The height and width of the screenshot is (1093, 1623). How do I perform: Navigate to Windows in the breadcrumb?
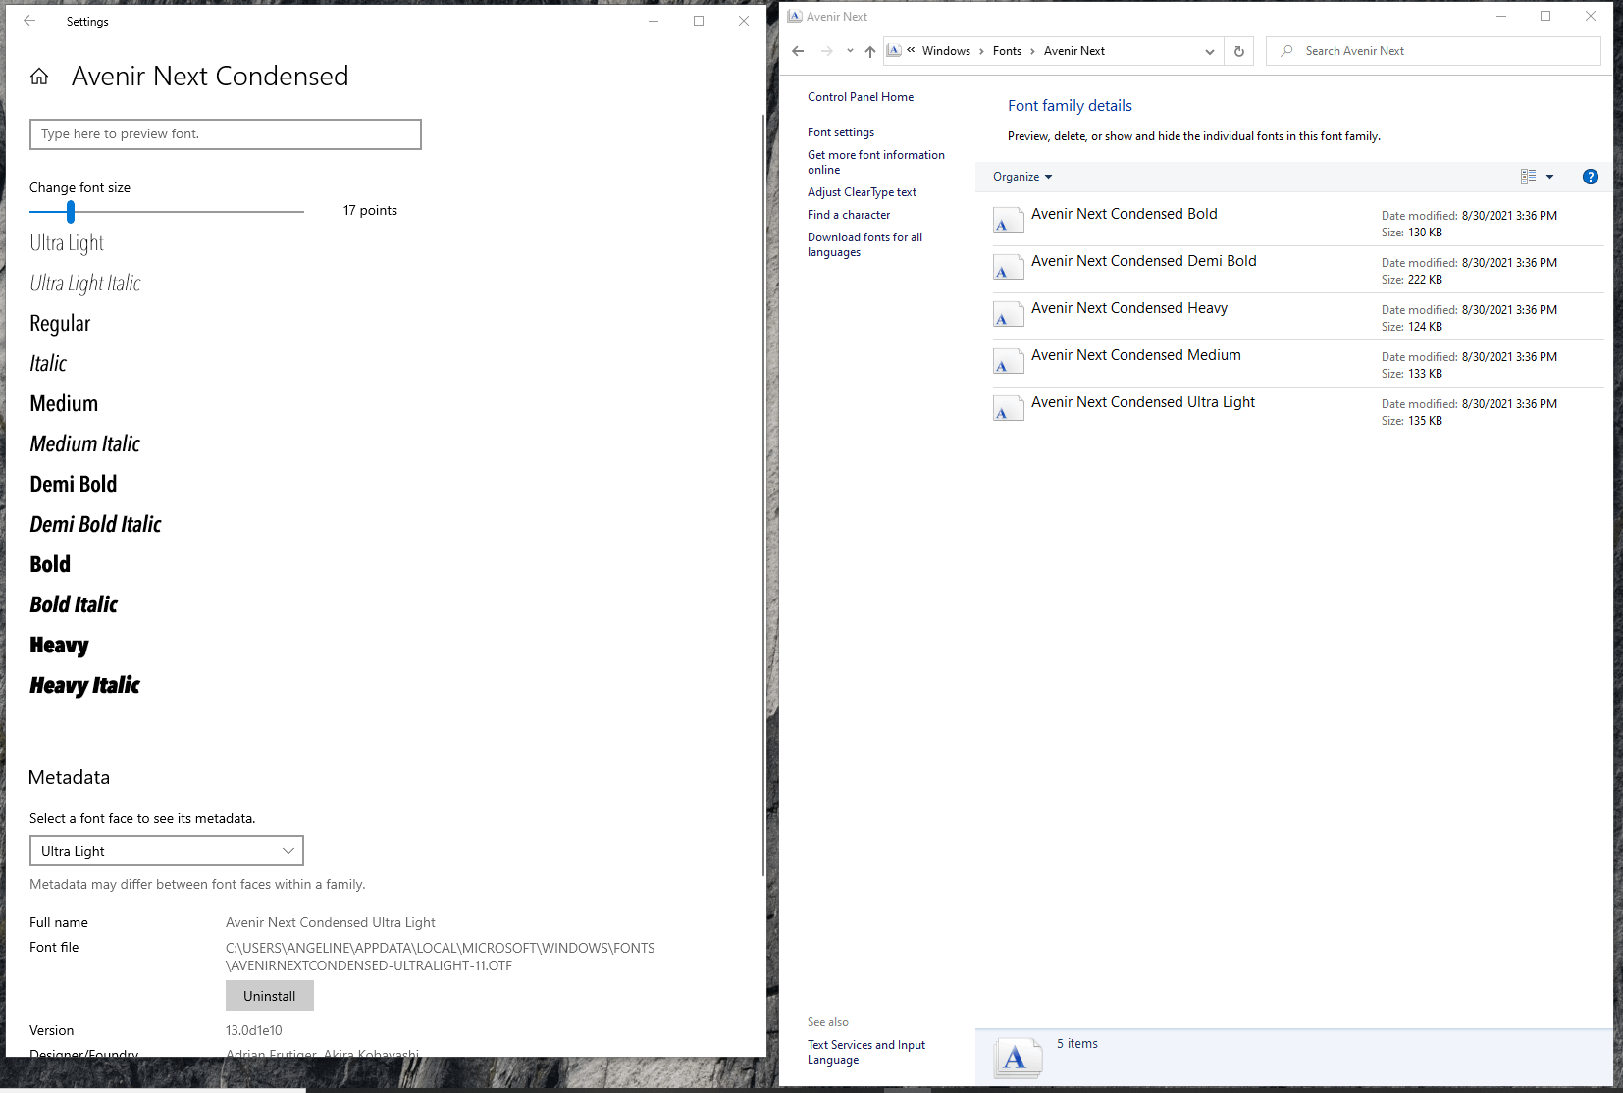pyautogui.click(x=946, y=51)
